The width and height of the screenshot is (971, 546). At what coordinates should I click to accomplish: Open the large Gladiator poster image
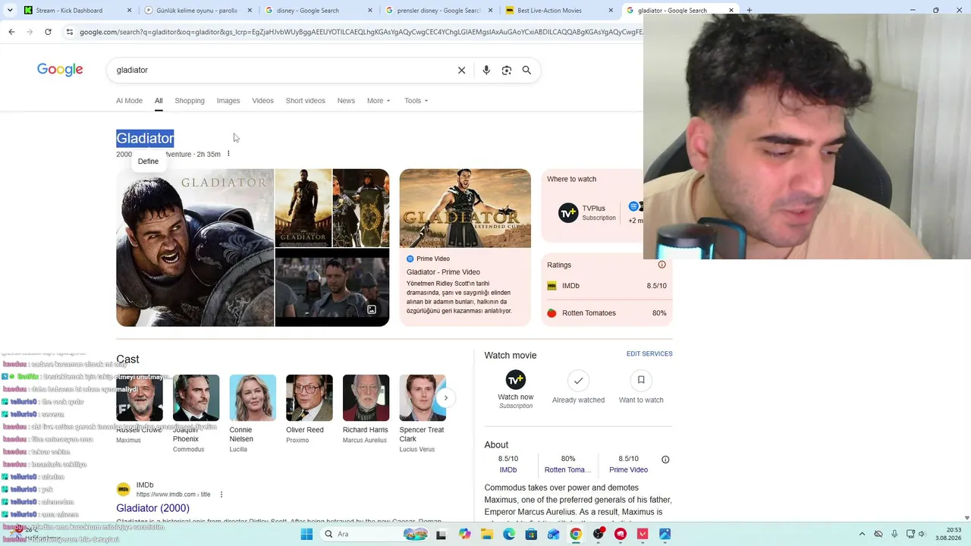195,248
